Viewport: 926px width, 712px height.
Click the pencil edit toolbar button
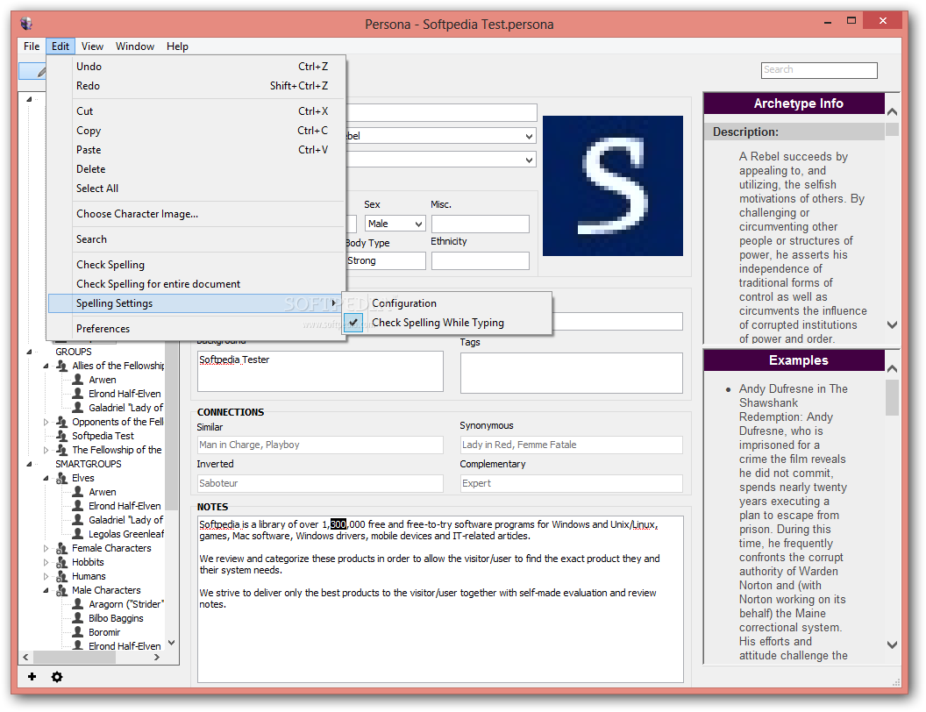32,71
